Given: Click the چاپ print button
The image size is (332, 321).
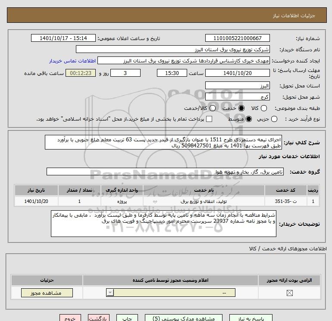Looking at the screenshot, I should (127, 318).
